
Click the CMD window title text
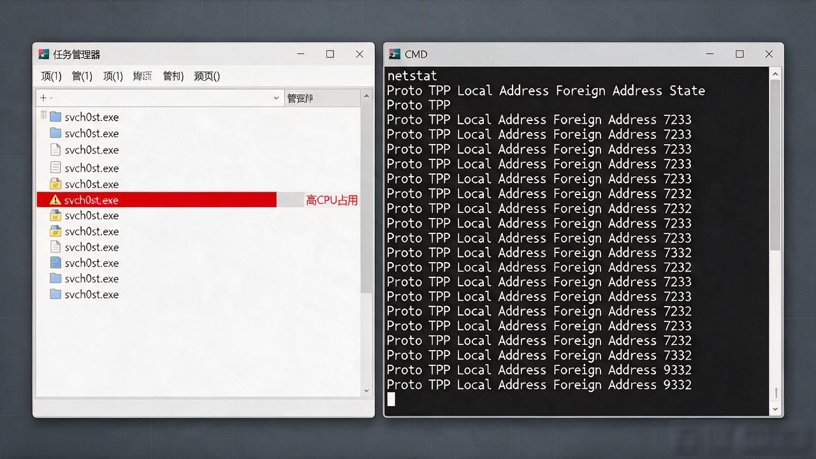tap(416, 54)
